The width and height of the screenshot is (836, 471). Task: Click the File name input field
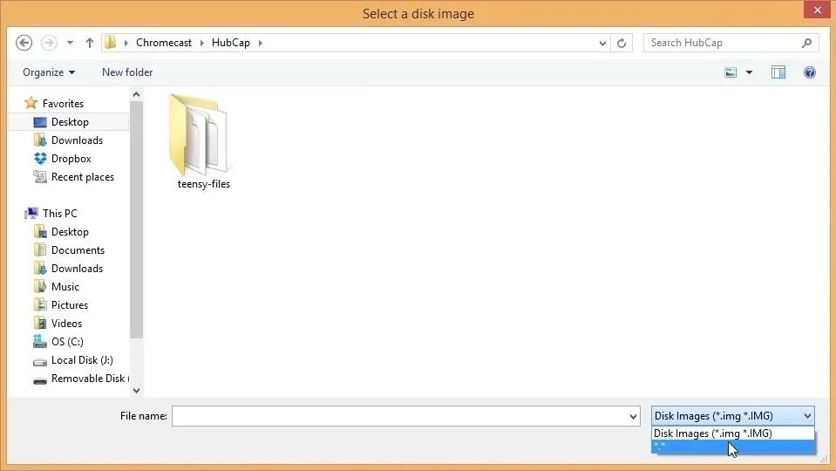pyautogui.click(x=400, y=416)
